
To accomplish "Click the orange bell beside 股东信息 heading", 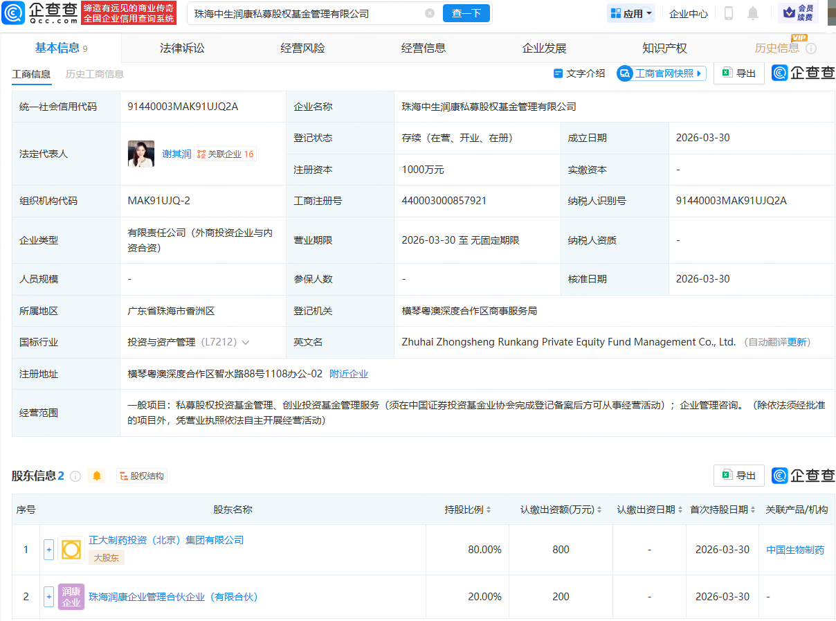I will [x=97, y=476].
